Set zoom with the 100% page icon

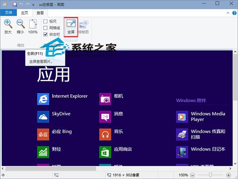[33, 25]
